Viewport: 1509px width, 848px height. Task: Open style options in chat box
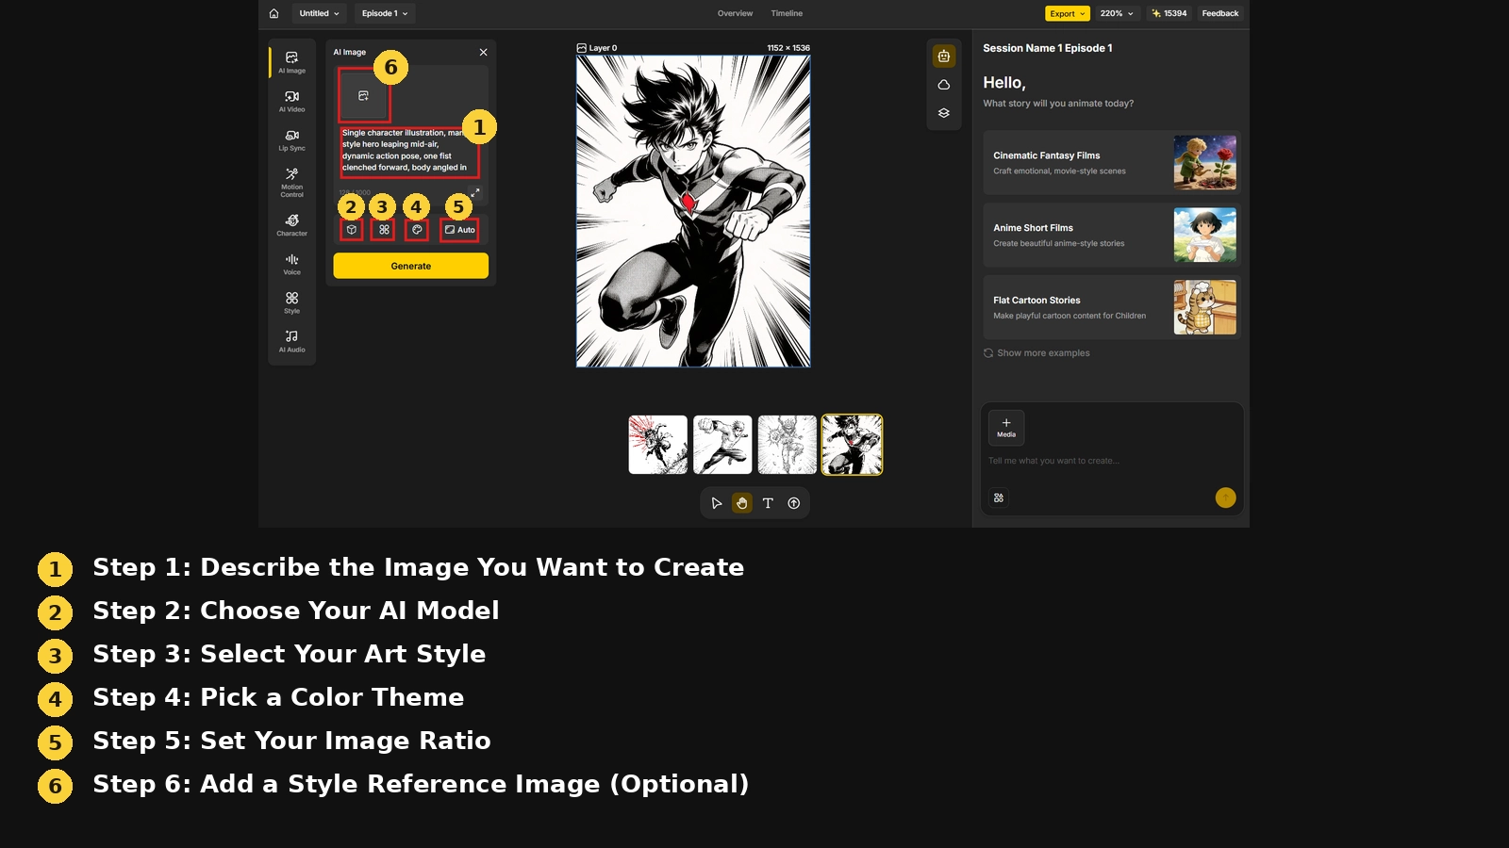point(999,497)
